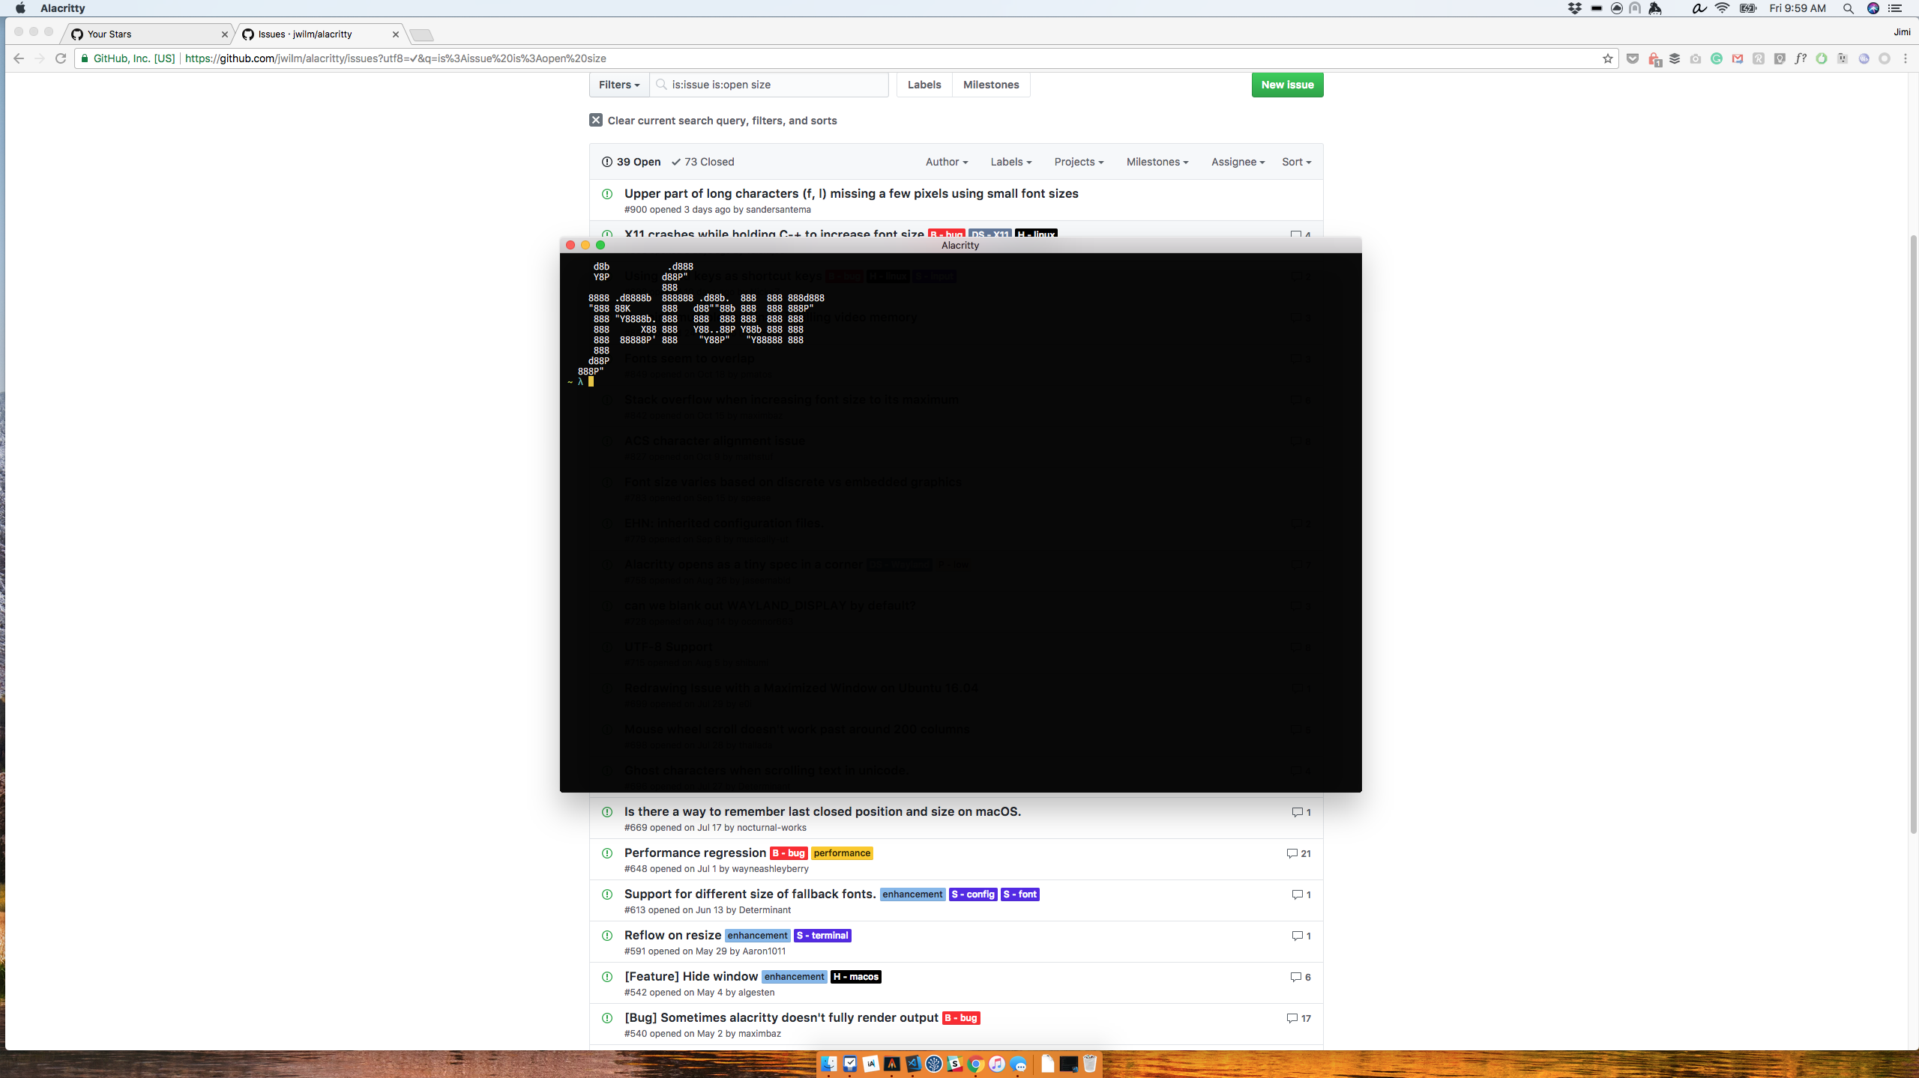Launch Slack from the dock
The width and height of the screenshot is (1919, 1078).
click(x=955, y=1064)
